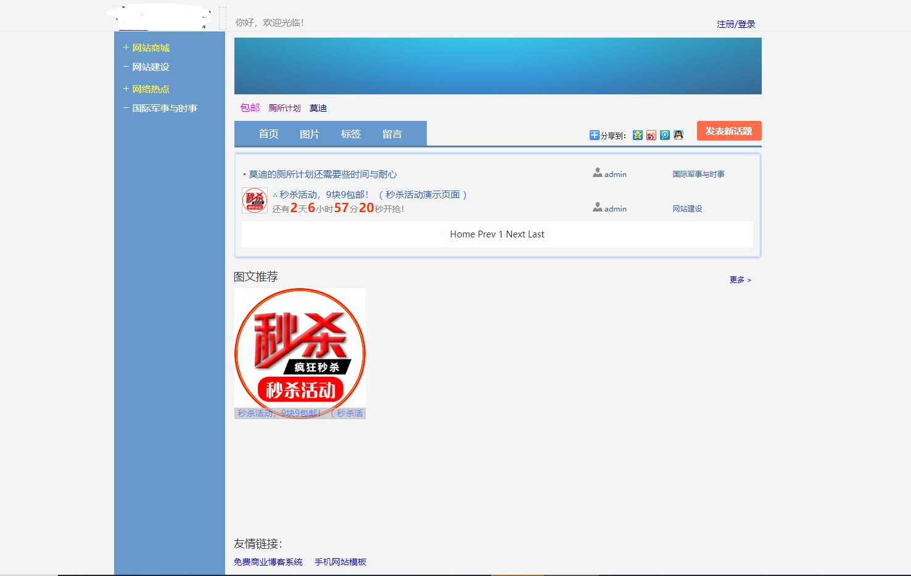
Task: Open post 莫迪的厕所计划还需要些时间与耐心
Action: [x=323, y=175]
